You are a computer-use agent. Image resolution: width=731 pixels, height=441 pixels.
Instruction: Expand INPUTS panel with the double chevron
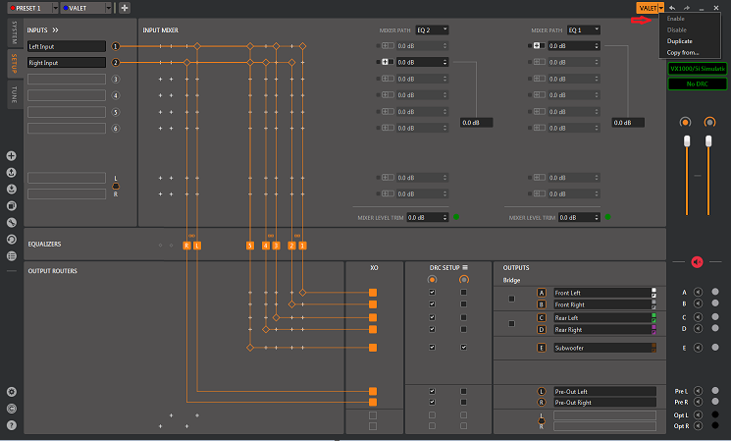tap(56, 30)
